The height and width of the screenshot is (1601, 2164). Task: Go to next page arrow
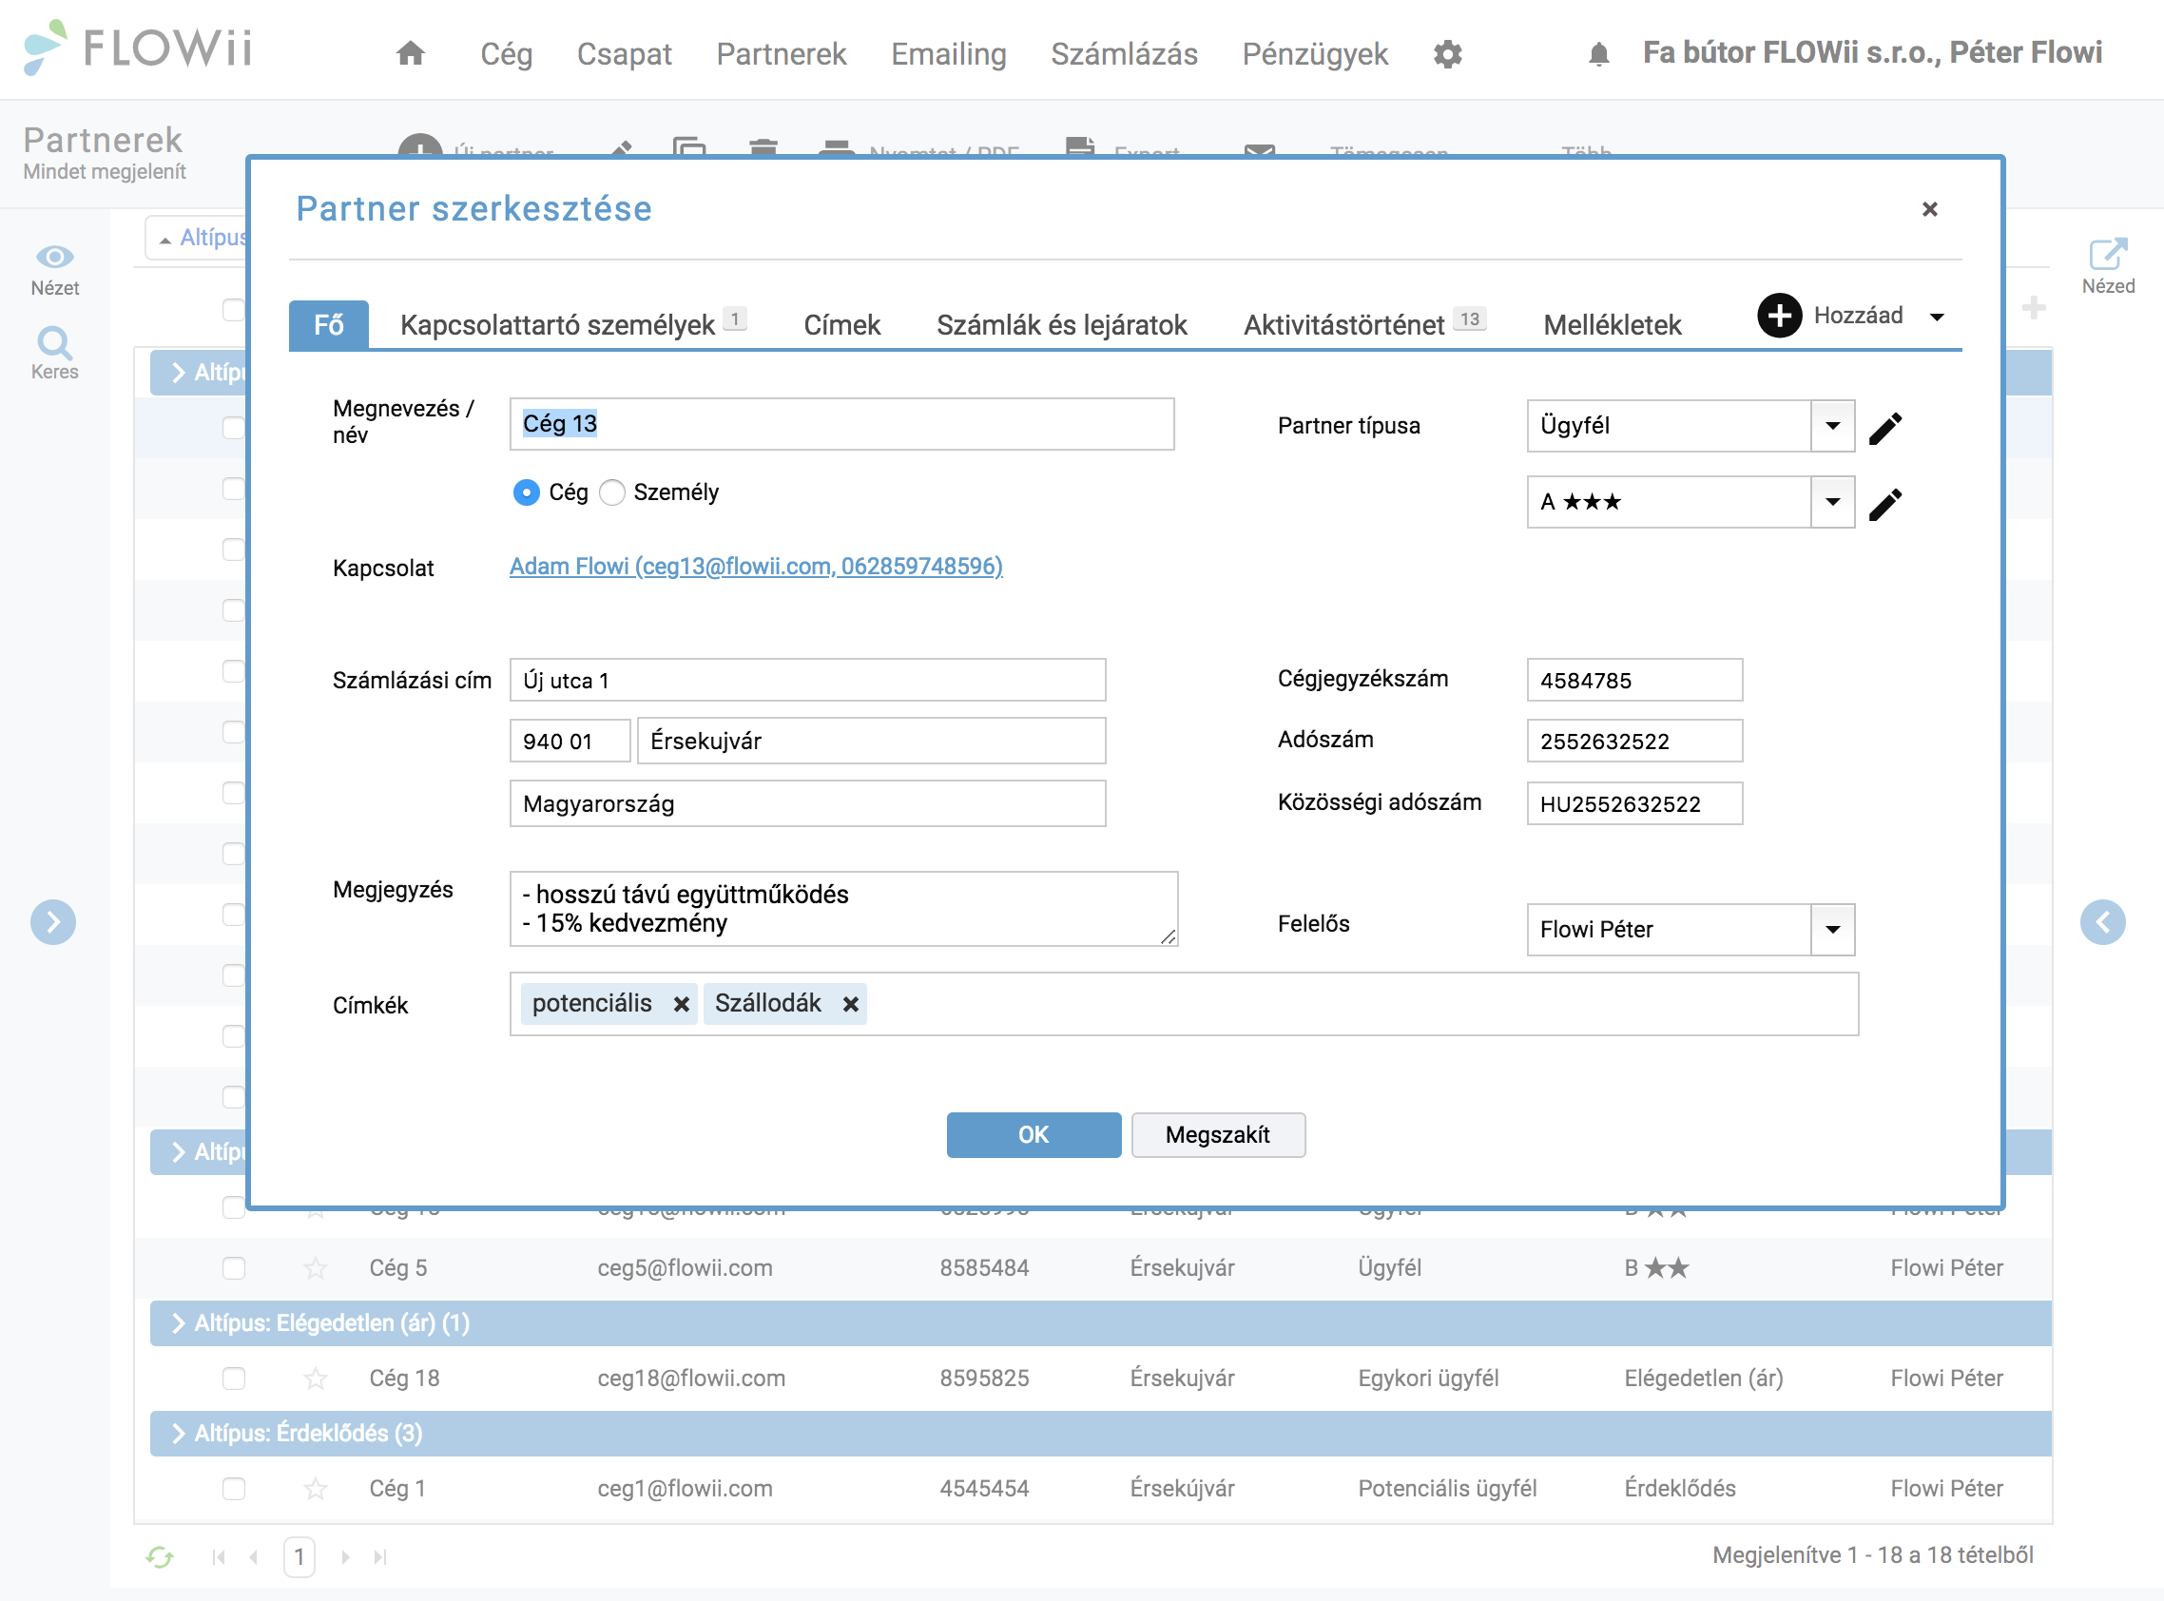click(345, 1556)
